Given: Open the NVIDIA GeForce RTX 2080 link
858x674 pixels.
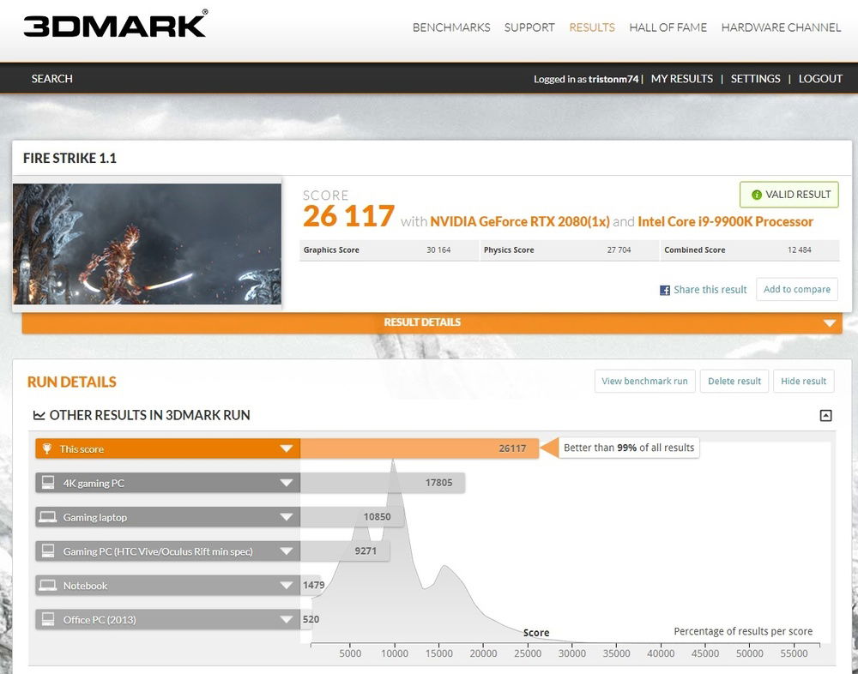Looking at the screenshot, I should (519, 221).
